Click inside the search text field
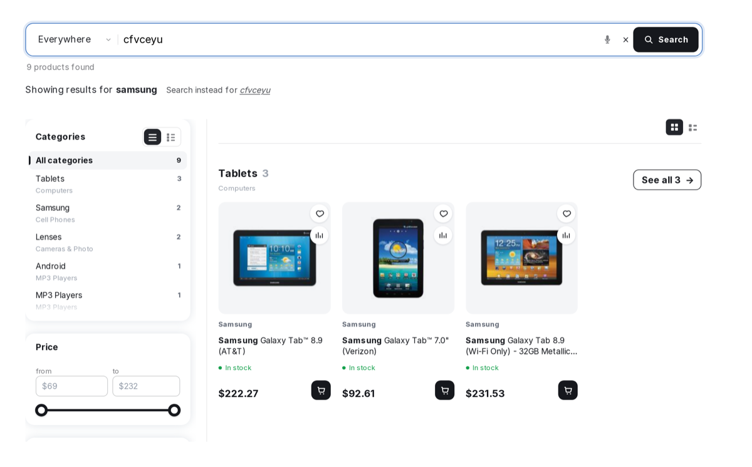 point(359,39)
